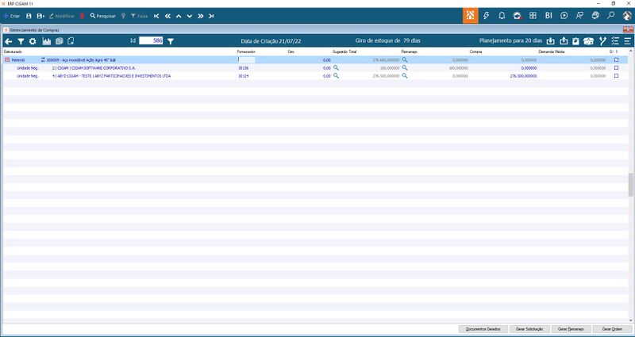This screenshot has width=635, height=337.
Task: Check the box on the ABYZ Participacoes row
Action: [617, 75]
